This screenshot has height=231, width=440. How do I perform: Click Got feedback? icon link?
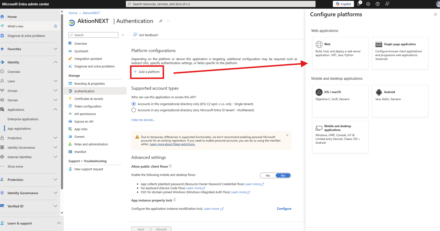(x=146, y=35)
